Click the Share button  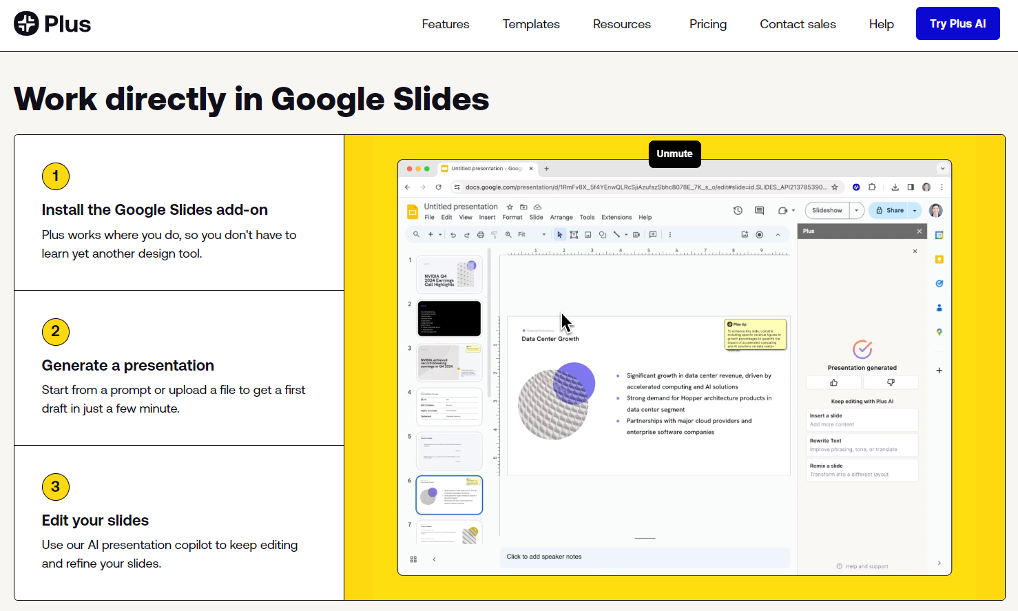889,211
